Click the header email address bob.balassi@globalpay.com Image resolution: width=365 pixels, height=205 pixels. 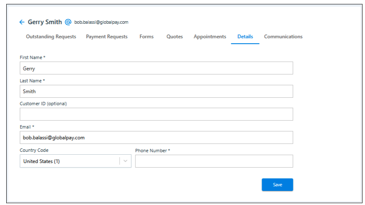click(x=101, y=22)
